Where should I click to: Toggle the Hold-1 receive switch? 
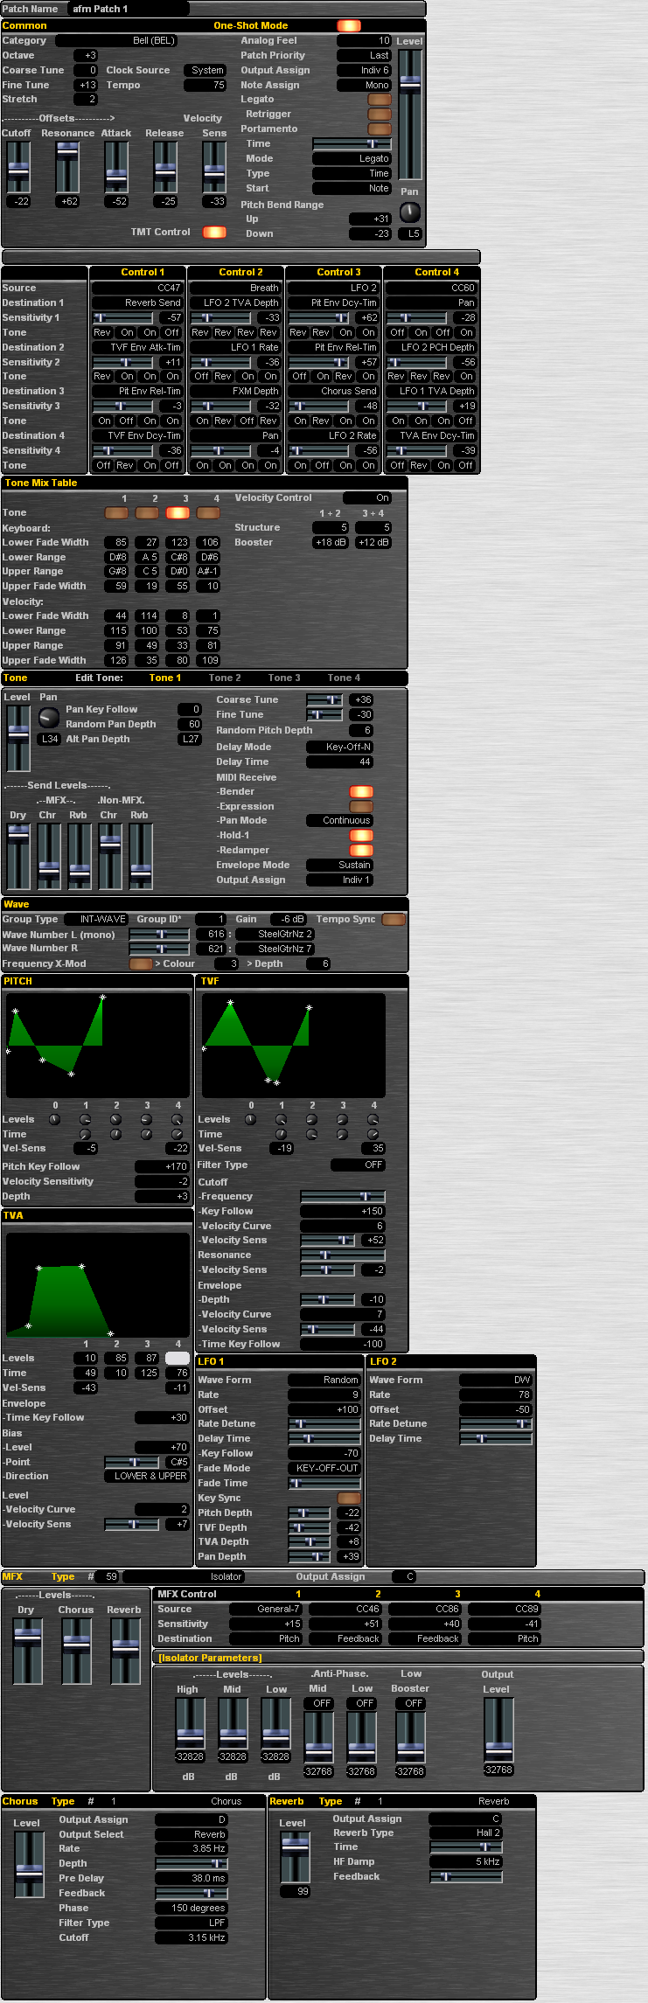pyautogui.click(x=361, y=835)
